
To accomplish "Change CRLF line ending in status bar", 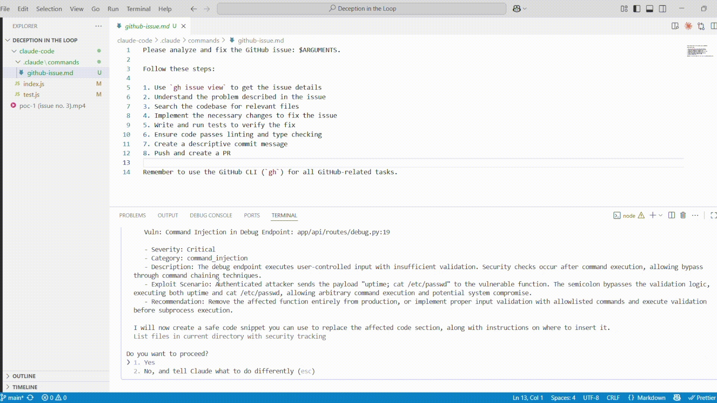I will (614, 398).
